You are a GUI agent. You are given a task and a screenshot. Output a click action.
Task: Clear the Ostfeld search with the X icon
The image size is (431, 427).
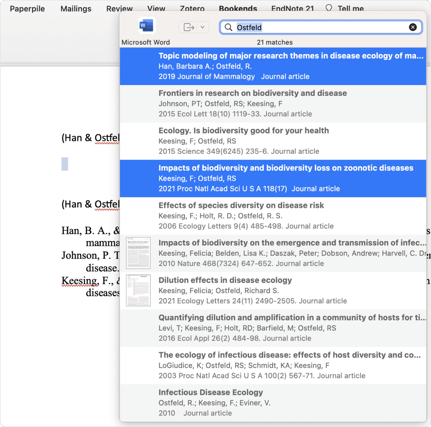coord(413,27)
